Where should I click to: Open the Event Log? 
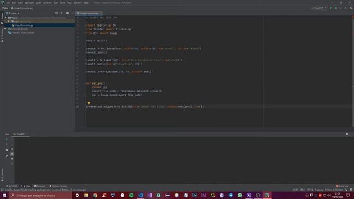[x=342, y=186]
